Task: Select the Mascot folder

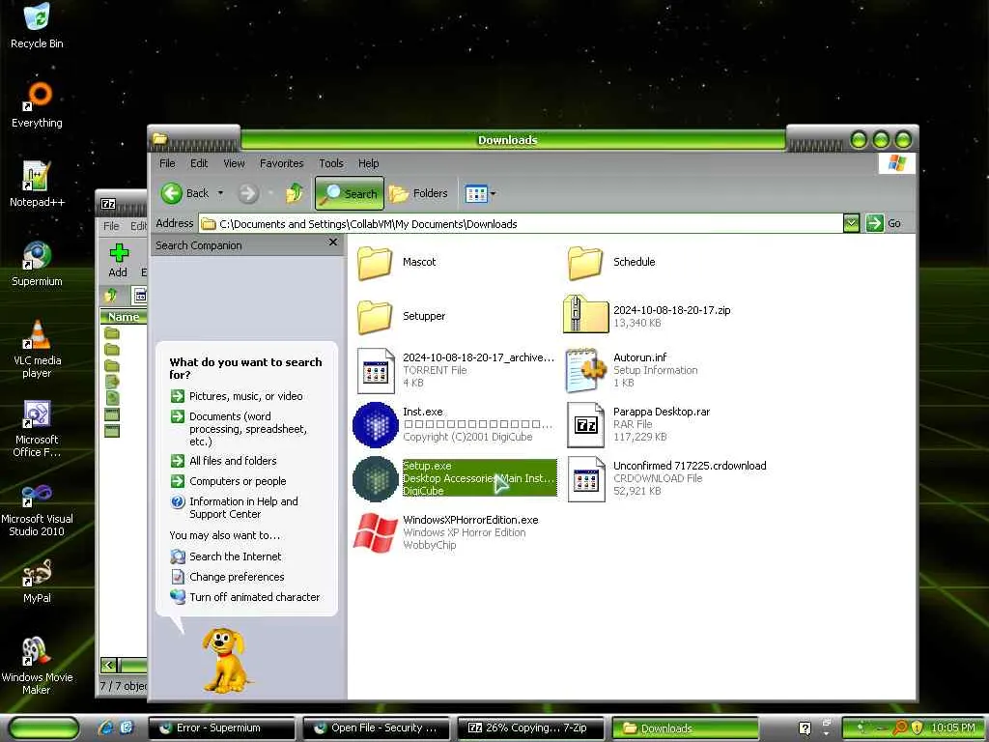Action: (x=397, y=262)
